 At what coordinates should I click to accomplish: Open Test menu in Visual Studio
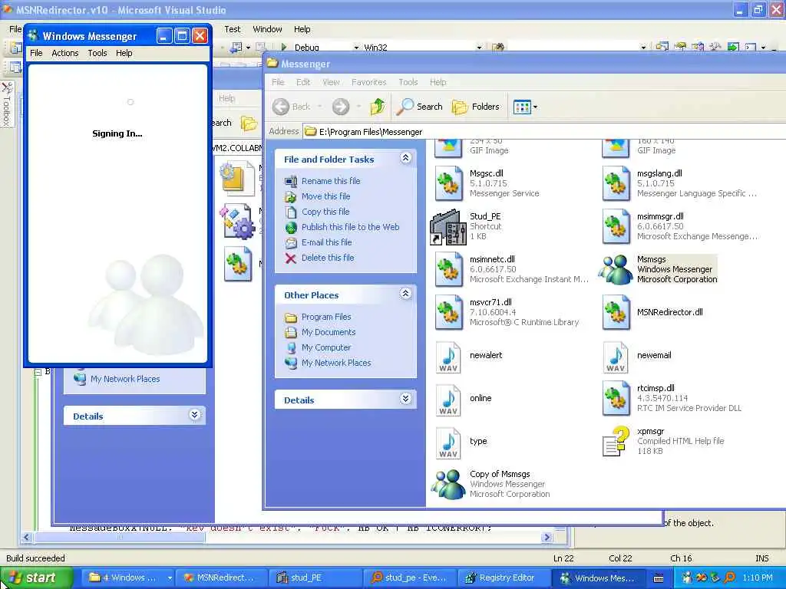click(x=232, y=30)
